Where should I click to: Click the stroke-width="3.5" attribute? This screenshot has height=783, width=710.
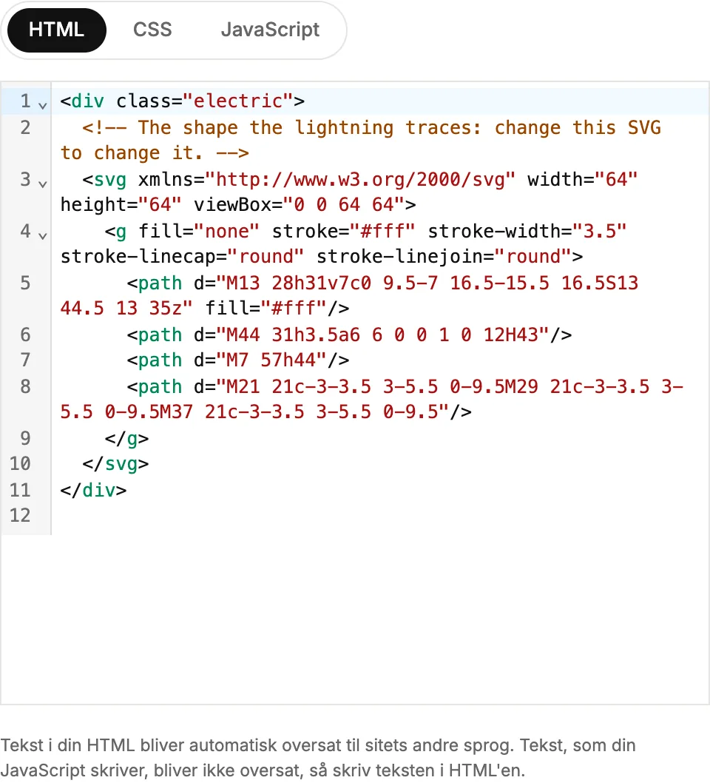coord(527,231)
